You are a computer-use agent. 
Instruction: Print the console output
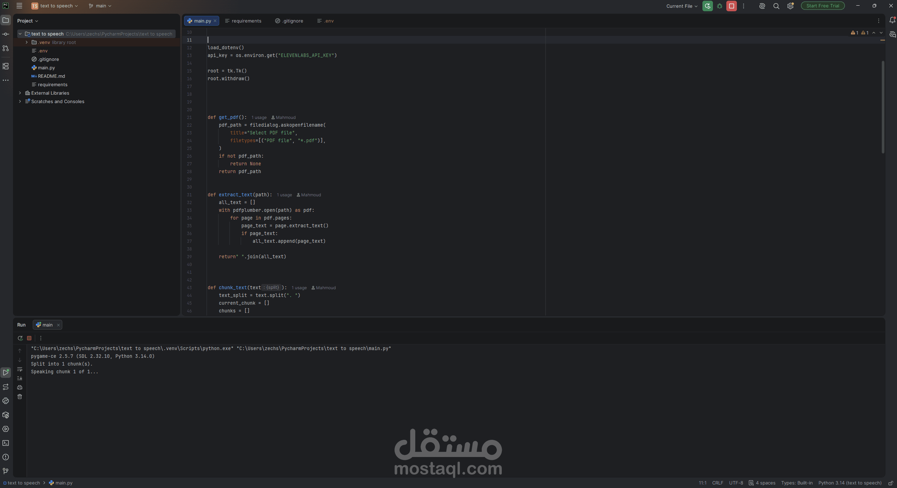click(x=20, y=387)
